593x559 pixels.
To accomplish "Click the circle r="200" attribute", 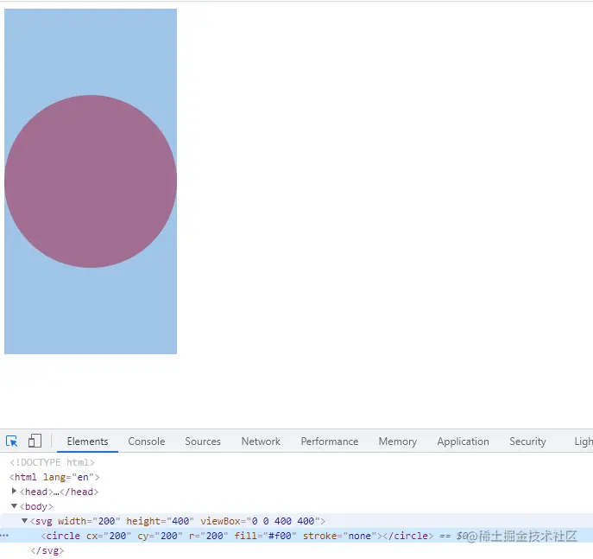I will point(208,536).
